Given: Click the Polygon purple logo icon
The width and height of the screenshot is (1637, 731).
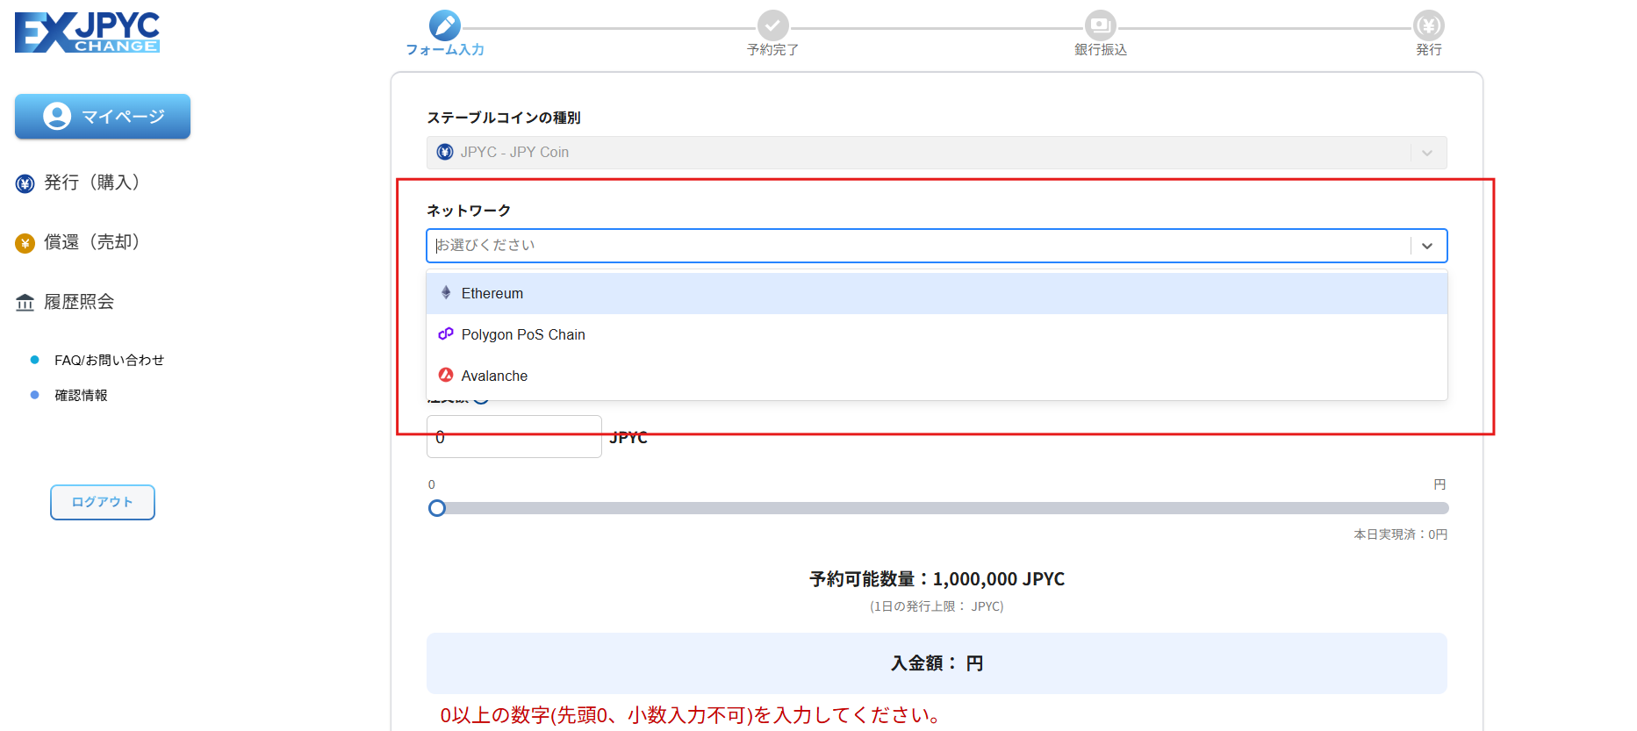Looking at the screenshot, I should click(446, 333).
